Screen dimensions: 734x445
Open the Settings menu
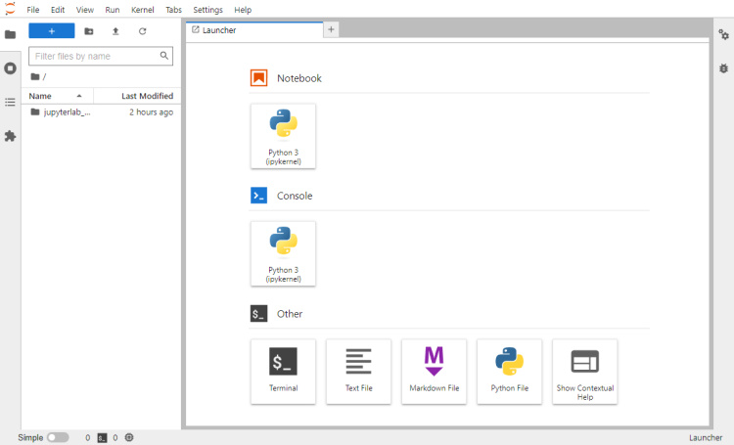point(207,10)
